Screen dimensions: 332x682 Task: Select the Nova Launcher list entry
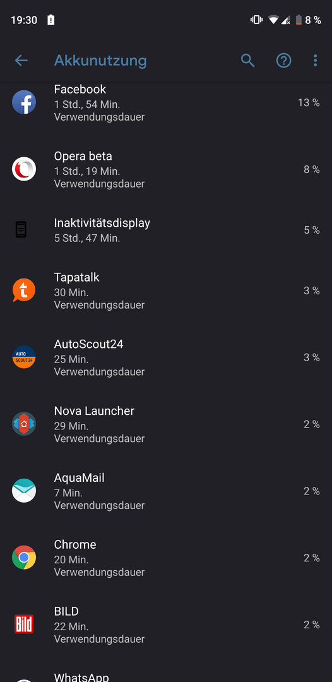pyautogui.click(x=166, y=424)
